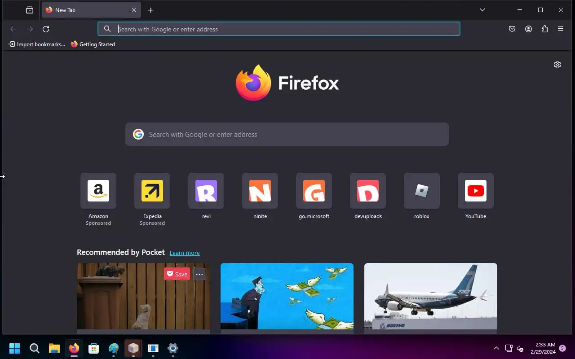This screenshot has width=575, height=359.
Task: Open new tab personalize gear icon
Action: coord(557,65)
